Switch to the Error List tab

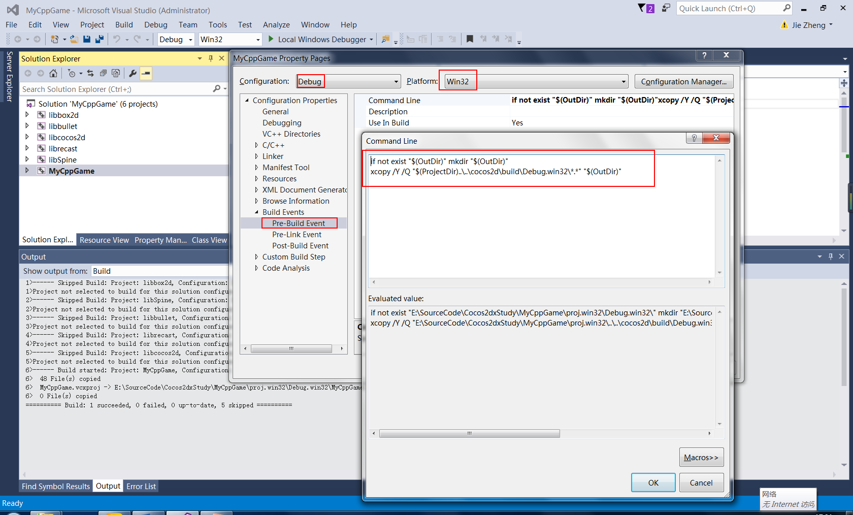[x=141, y=486]
